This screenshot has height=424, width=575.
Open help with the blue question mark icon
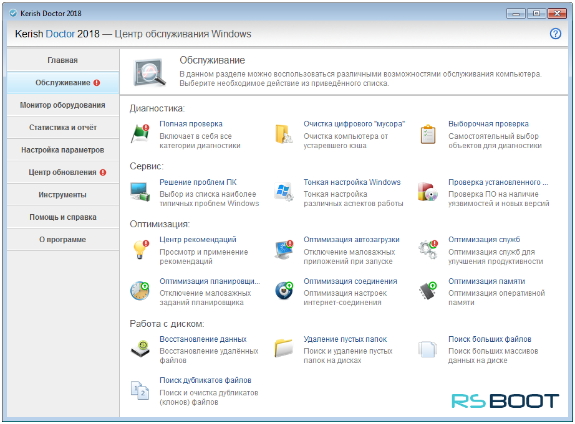click(555, 34)
